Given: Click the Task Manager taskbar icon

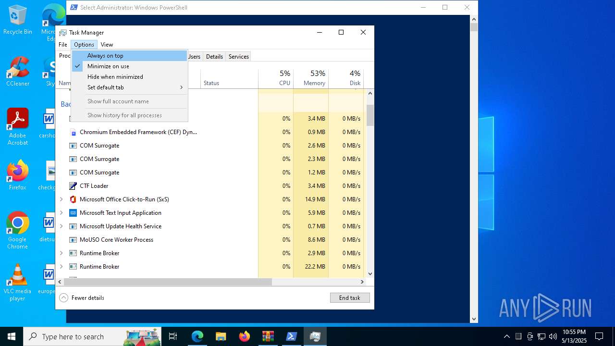Looking at the screenshot, I should (x=315, y=336).
